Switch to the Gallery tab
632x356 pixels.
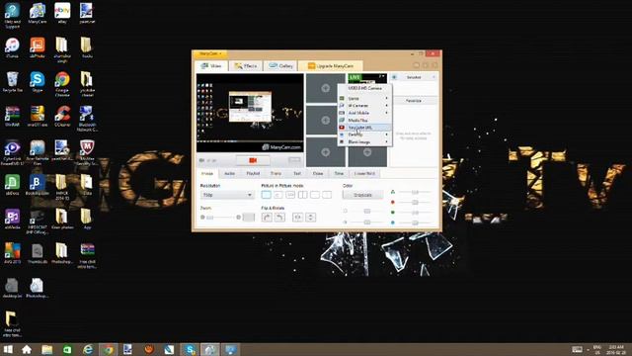coord(280,66)
